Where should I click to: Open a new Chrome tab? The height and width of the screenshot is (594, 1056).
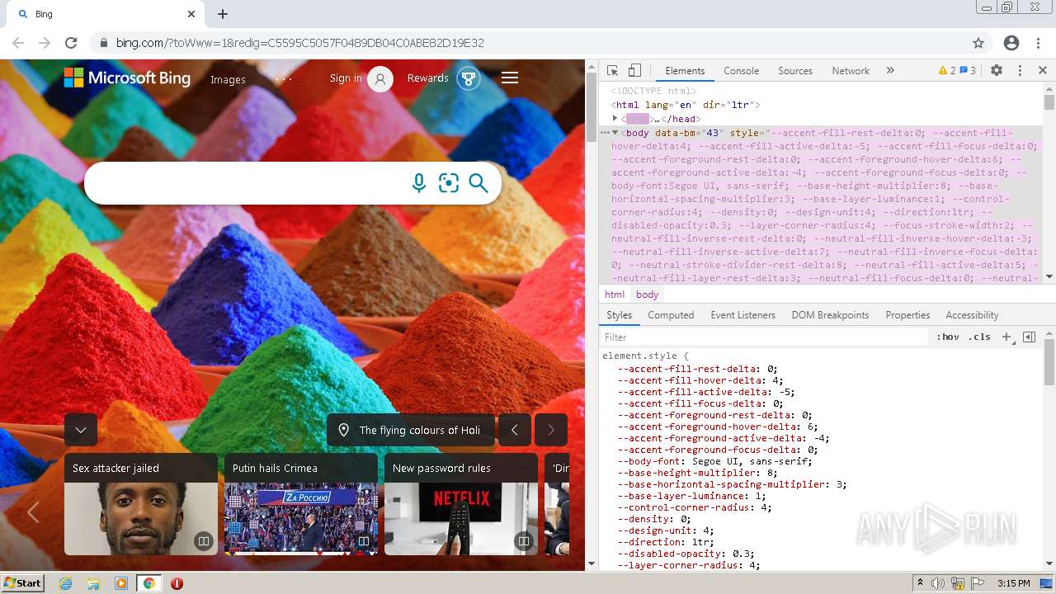[x=223, y=14]
